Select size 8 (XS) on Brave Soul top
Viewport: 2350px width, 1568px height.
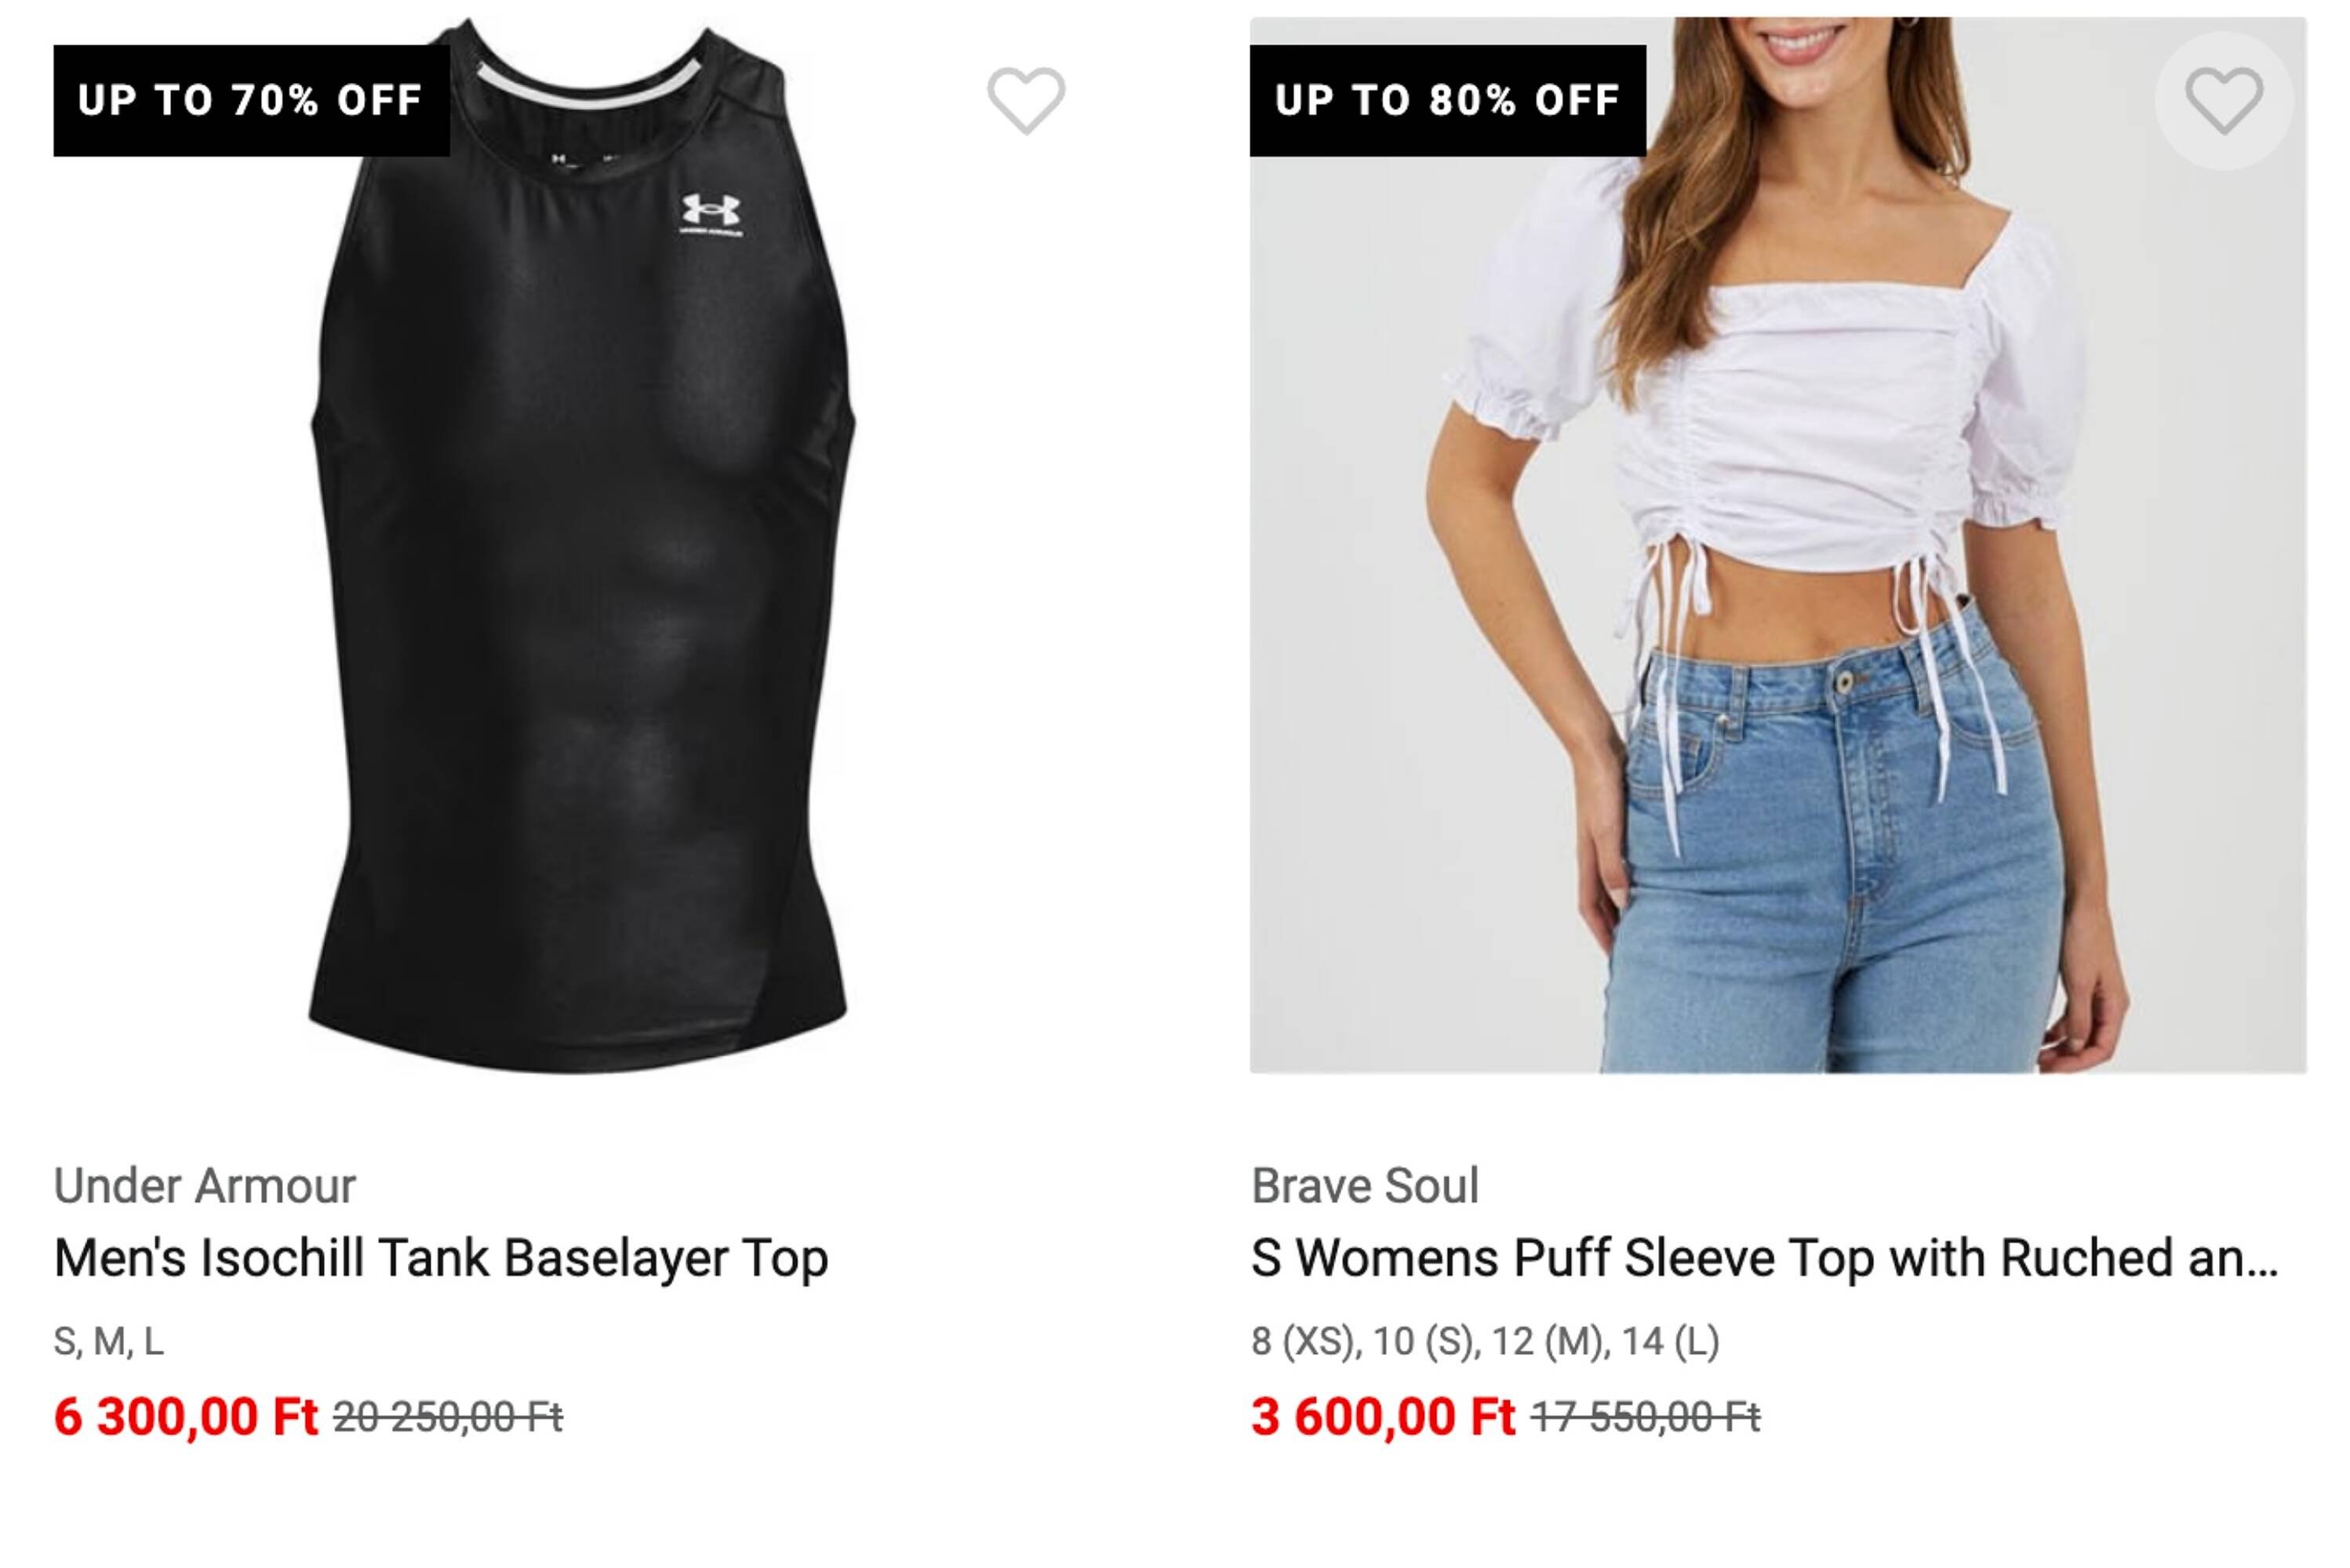[x=1304, y=1341]
